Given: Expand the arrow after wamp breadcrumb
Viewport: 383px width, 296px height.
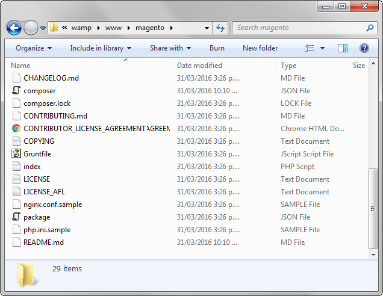Looking at the screenshot, I should [98, 28].
